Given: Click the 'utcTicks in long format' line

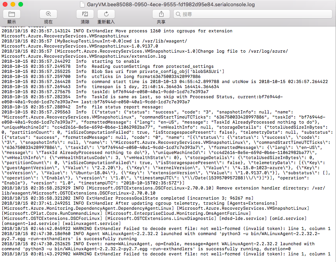Looking at the screenshot, I should [x=101, y=77].
